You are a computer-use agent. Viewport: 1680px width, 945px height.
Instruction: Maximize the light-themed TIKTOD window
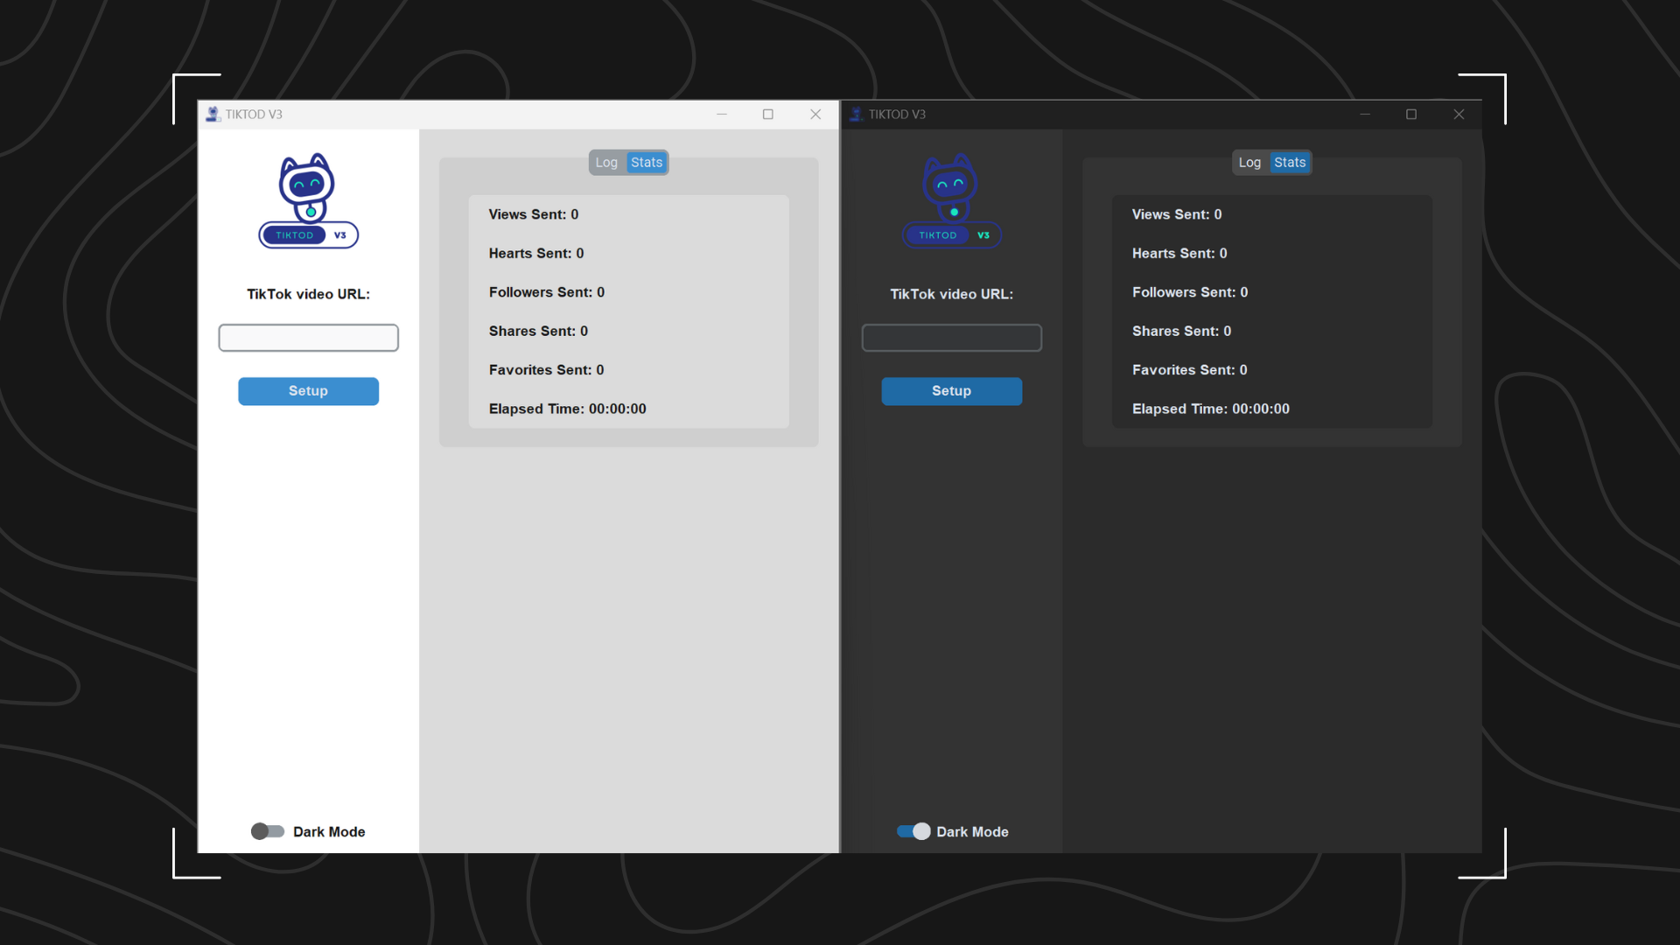pos(767,115)
